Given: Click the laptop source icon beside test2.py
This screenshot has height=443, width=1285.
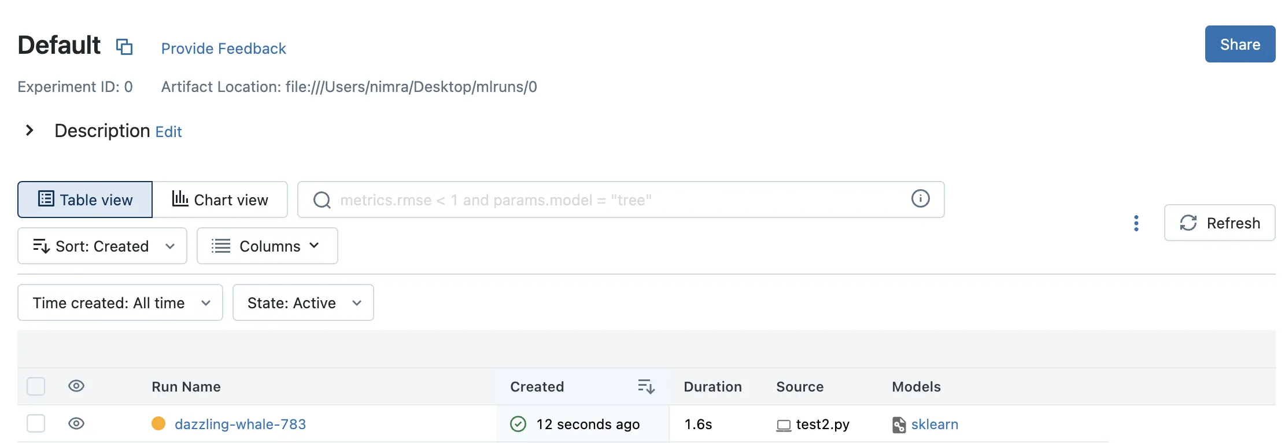Looking at the screenshot, I should point(784,425).
